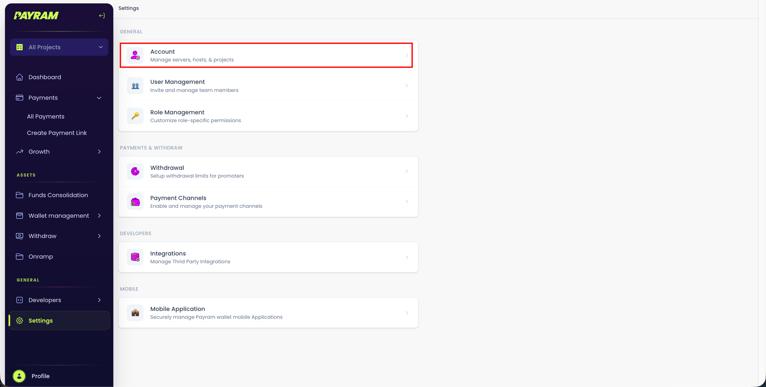Viewport: 766px width, 387px height.
Task: Open Create Payment Link page
Action: pos(57,133)
